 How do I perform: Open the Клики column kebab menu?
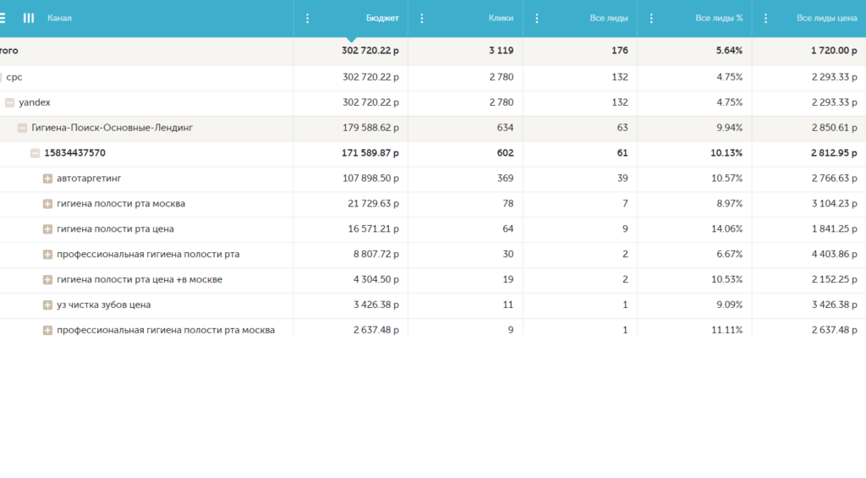point(422,18)
